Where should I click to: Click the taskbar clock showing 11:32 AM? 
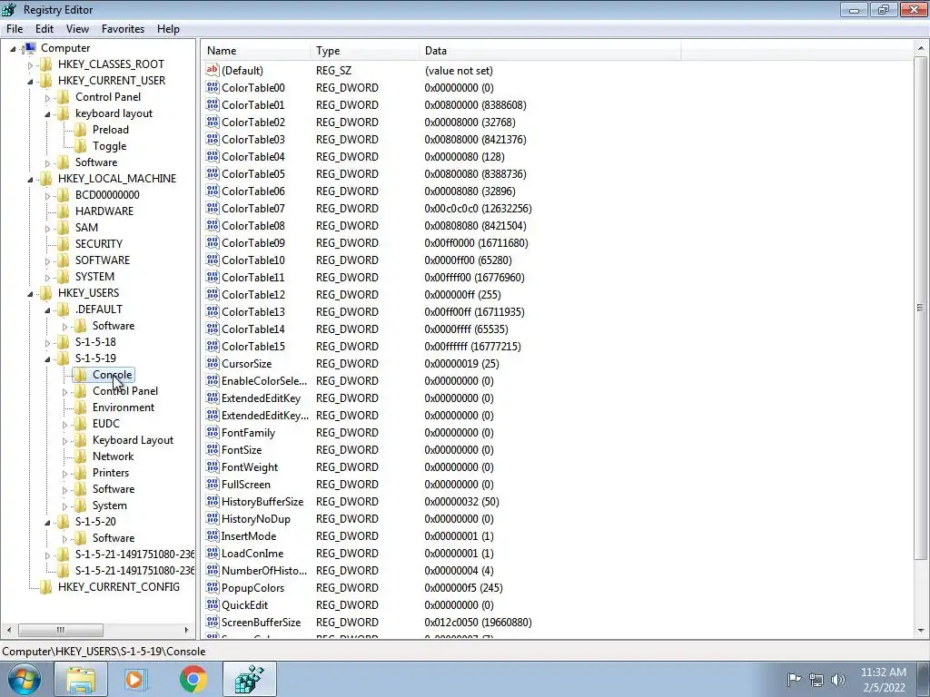click(x=884, y=672)
